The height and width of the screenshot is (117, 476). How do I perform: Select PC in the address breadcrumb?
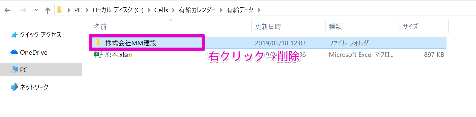click(78, 10)
